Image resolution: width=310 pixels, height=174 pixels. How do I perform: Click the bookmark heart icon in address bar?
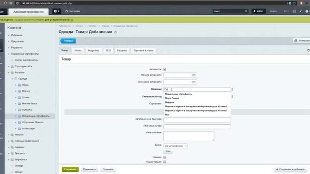point(294,3)
